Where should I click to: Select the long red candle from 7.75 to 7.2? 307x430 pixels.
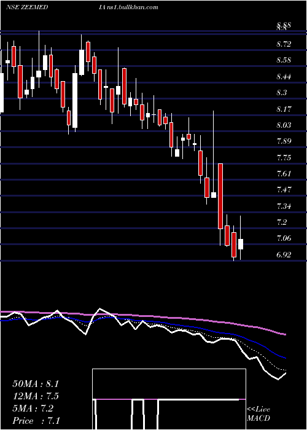pyautogui.click(x=220, y=196)
